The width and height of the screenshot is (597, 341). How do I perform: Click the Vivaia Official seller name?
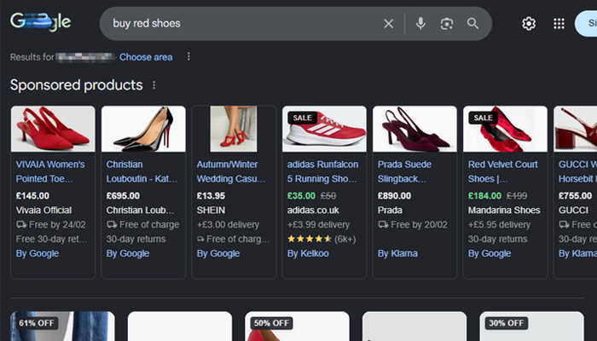click(x=43, y=211)
